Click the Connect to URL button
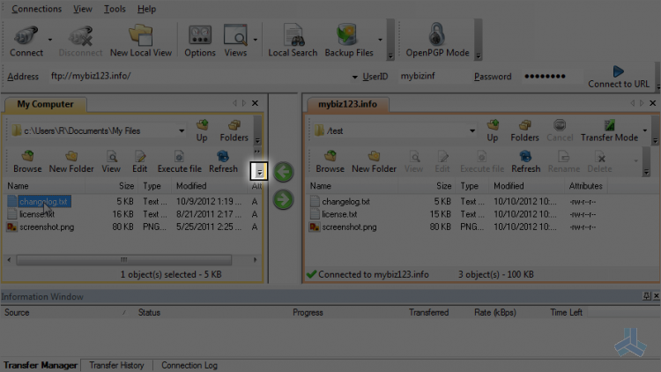 coord(619,77)
